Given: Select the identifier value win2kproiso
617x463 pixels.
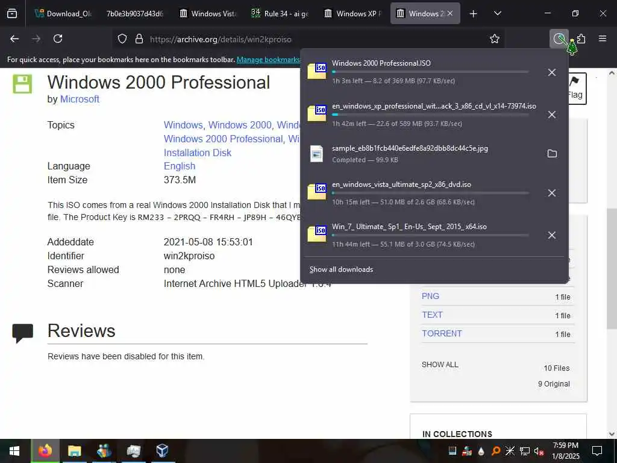Looking at the screenshot, I should [x=189, y=256].
